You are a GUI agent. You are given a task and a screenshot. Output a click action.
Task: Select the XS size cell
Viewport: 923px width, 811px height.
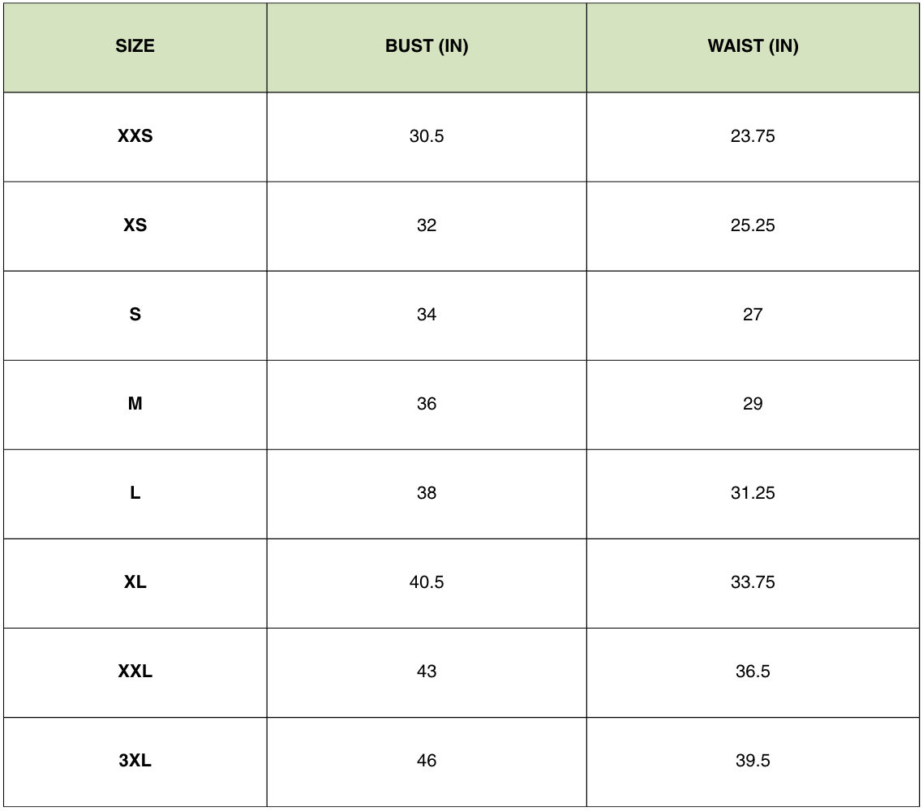135,225
